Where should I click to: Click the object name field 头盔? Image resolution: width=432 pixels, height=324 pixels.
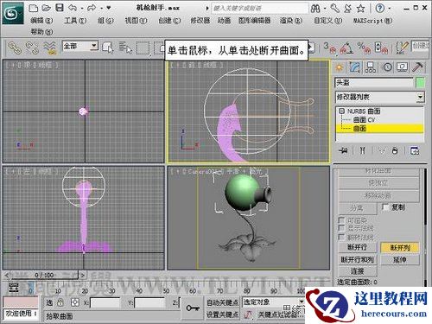click(374, 83)
